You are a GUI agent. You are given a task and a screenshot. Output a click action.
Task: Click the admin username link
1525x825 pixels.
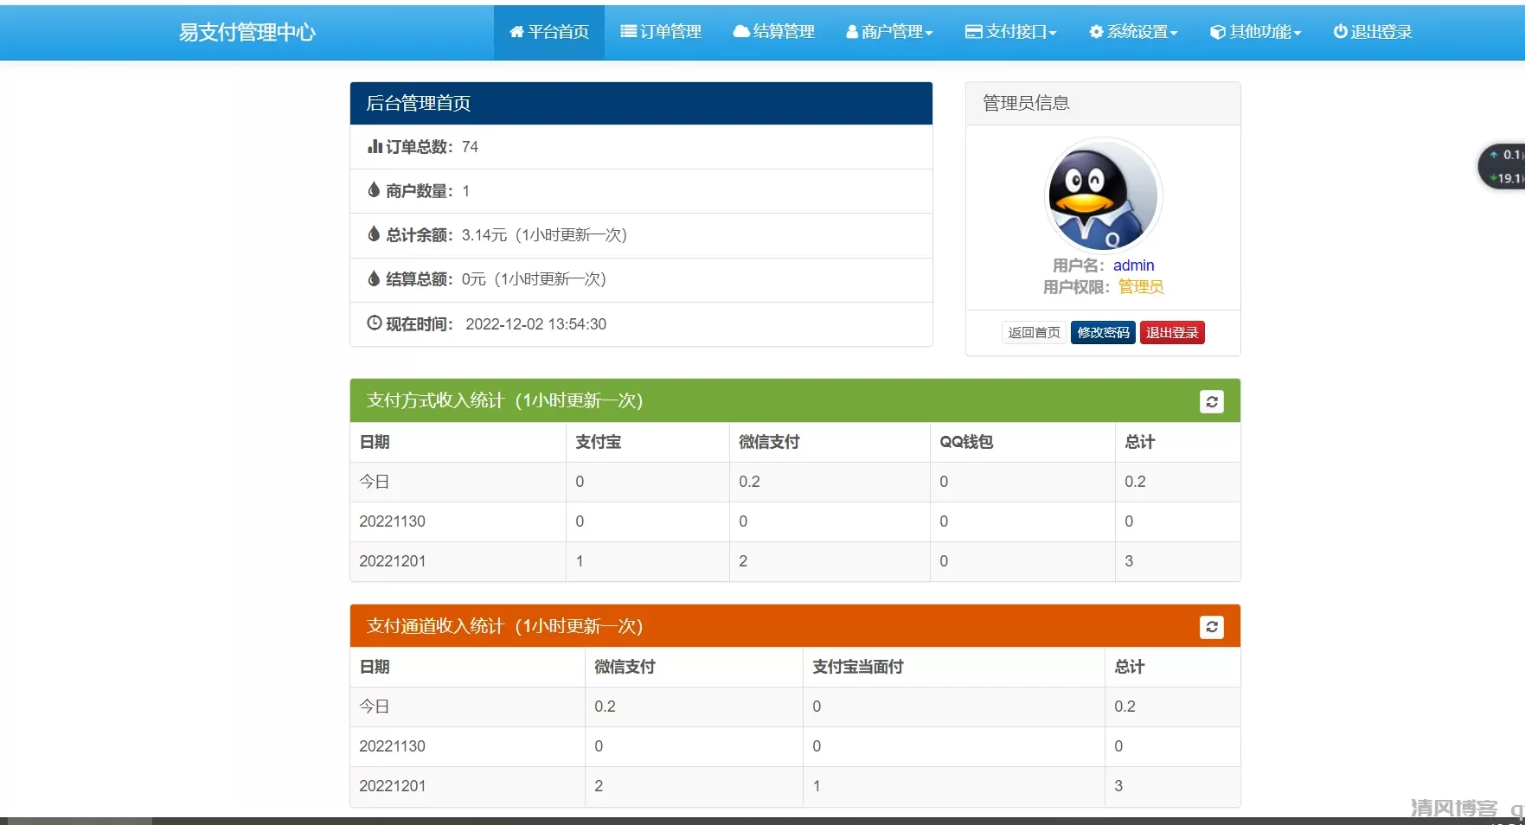tap(1133, 265)
